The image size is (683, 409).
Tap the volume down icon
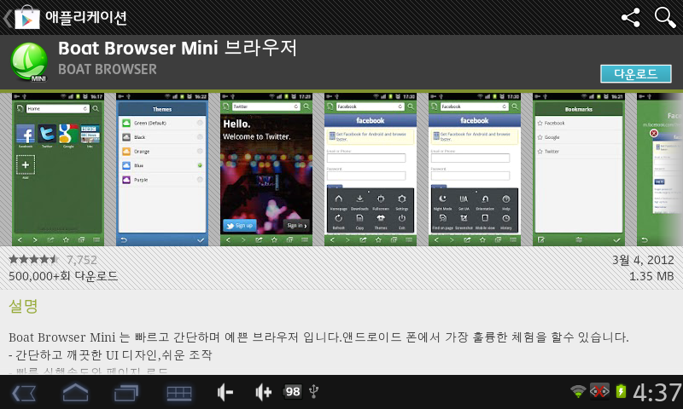tap(225, 392)
